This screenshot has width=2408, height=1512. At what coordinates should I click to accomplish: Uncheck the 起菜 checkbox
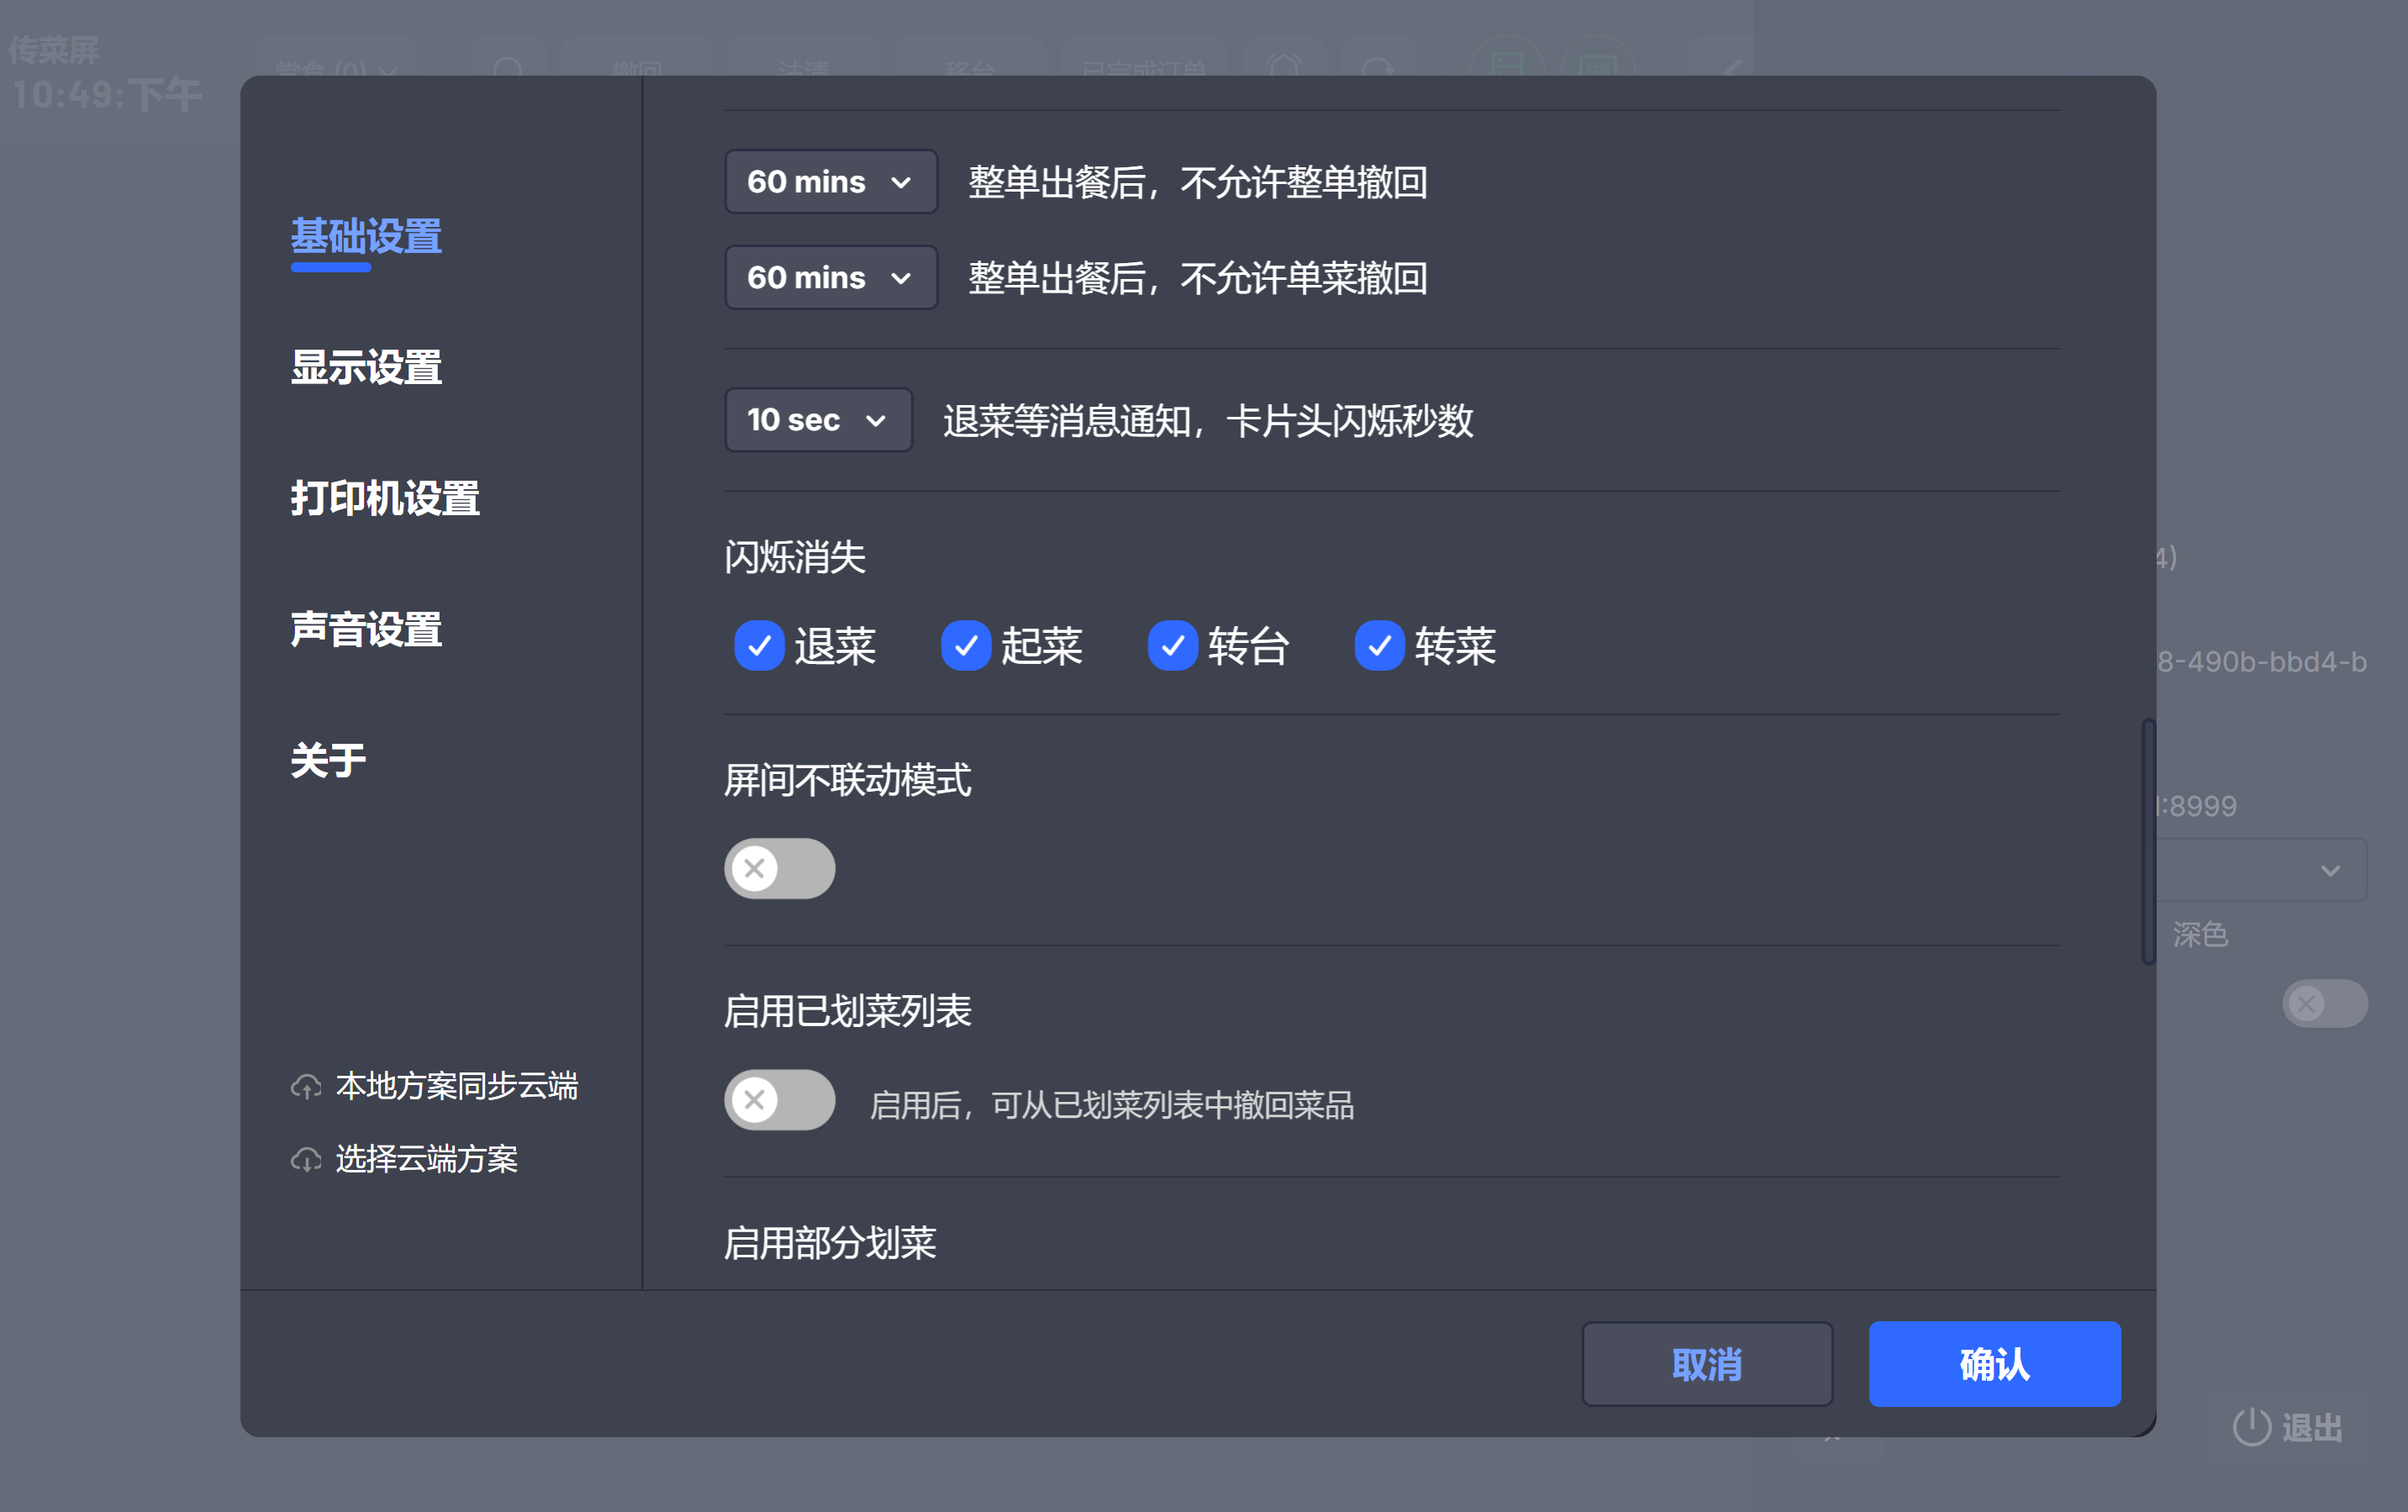(966, 646)
